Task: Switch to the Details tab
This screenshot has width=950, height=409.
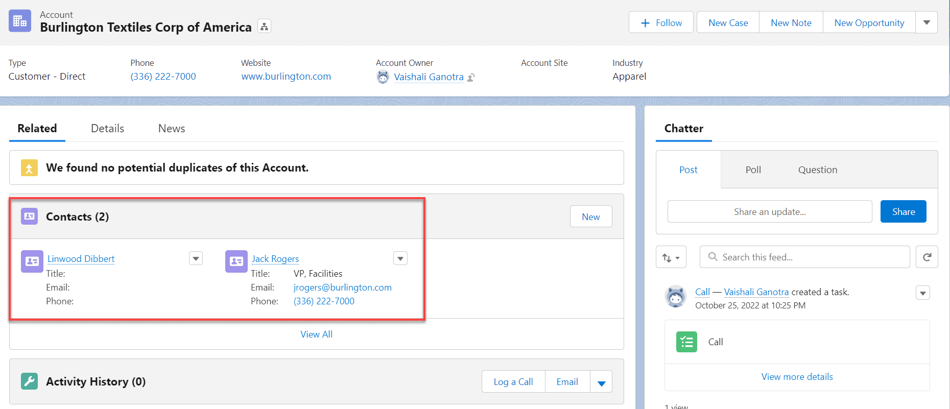Action: (107, 129)
